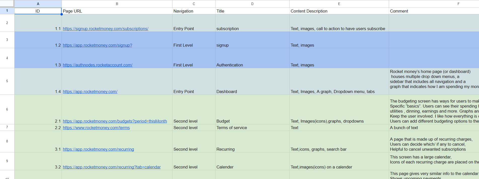Select row 3 header
Screen dimensions: 479x179
(7, 40)
